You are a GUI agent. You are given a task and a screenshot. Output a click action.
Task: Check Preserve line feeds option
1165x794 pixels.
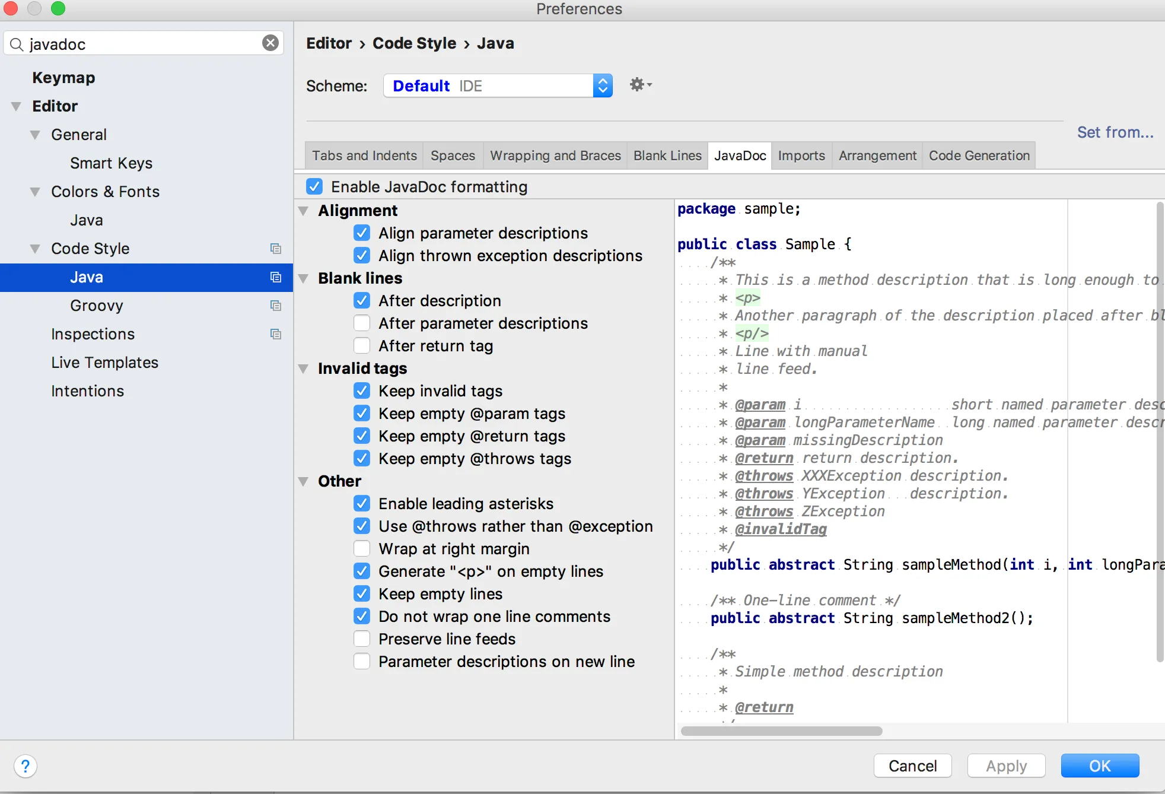pos(362,639)
